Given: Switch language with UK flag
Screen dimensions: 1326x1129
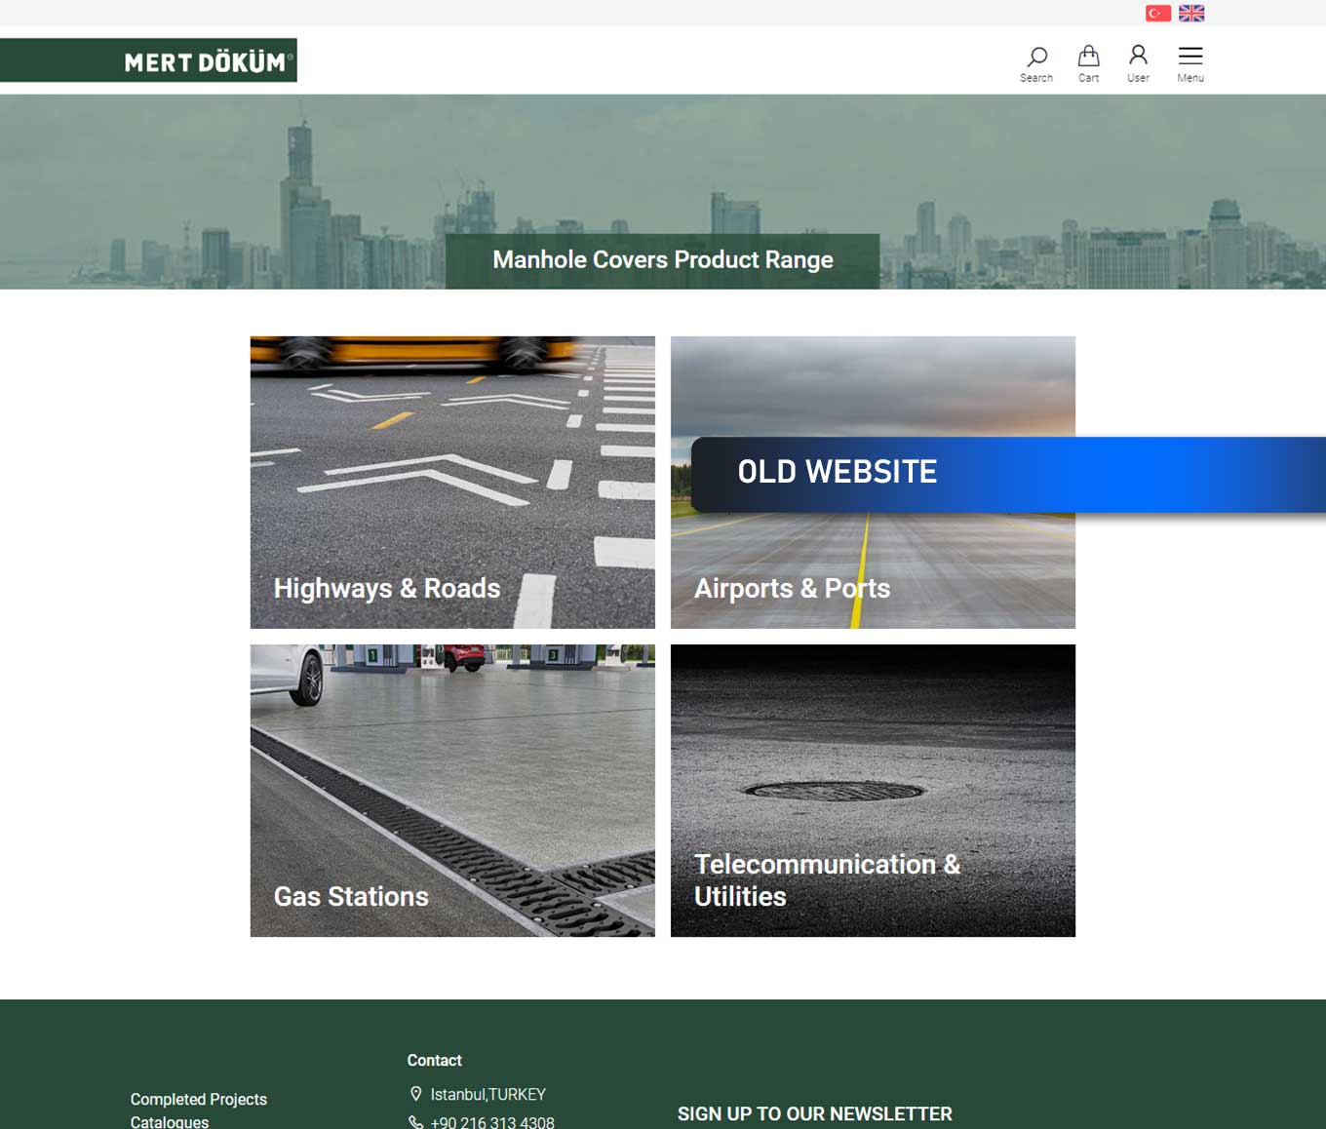Looking at the screenshot, I should [x=1191, y=13].
